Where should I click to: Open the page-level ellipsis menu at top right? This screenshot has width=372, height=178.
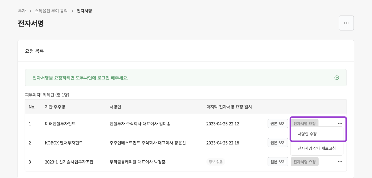click(x=346, y=23)
